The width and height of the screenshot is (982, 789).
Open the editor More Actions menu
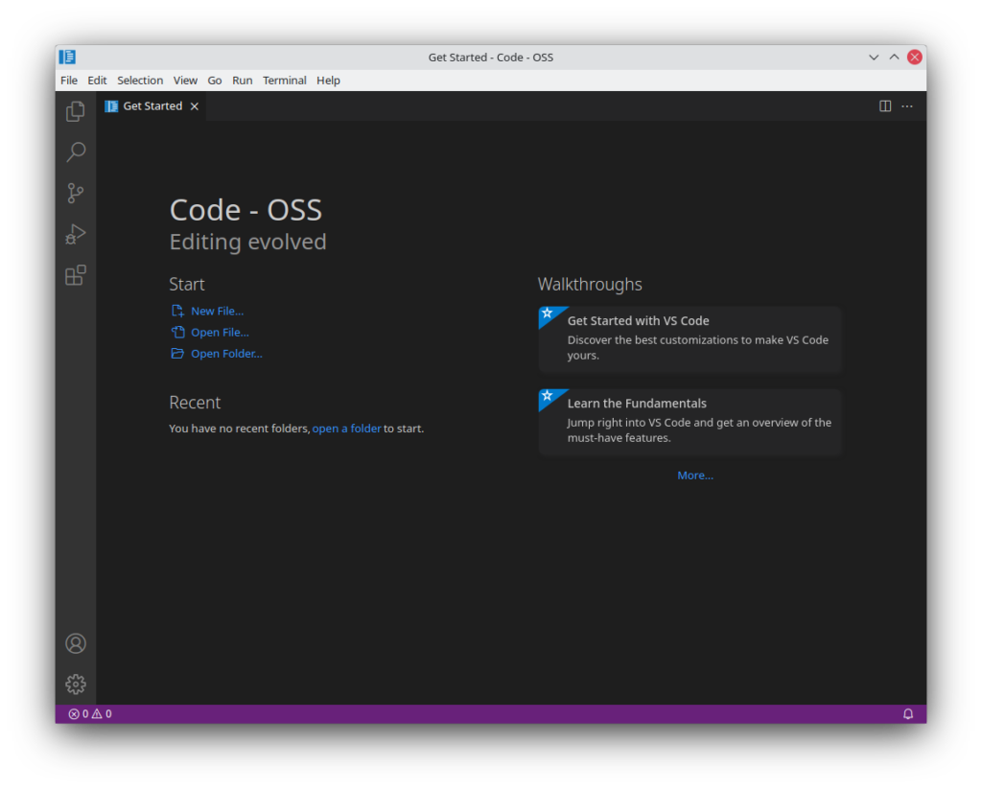pos(906,105)
